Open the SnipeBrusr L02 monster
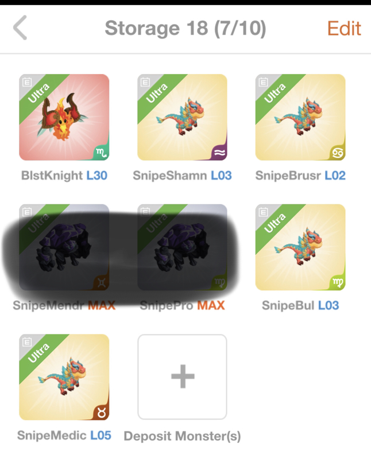Viewport: 371px width, 459px height. pyautogui.click(x=300, y=117)
